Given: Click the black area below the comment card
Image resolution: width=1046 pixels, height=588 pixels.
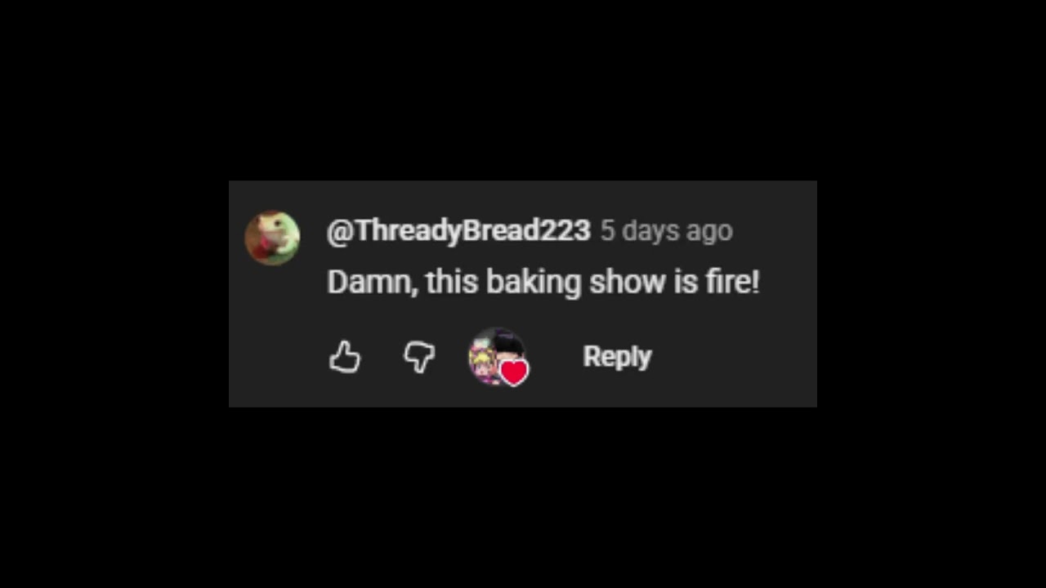Looking at the screenshot, I should 523,498.
